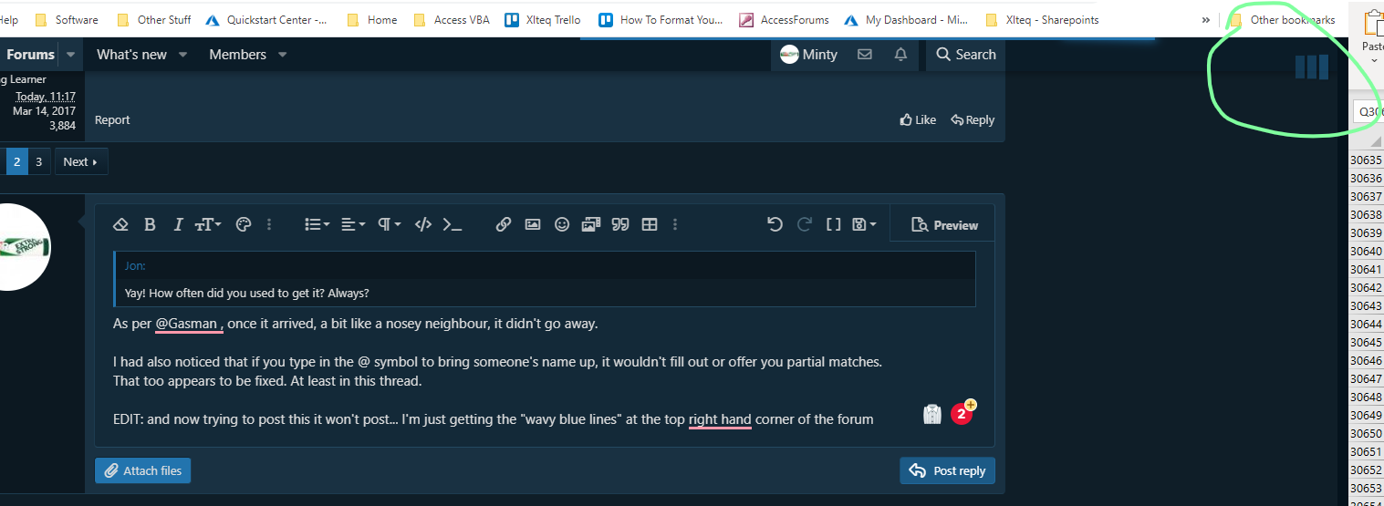Open the list type dropdown
The image size is (1384, 506).
[317, 224]
